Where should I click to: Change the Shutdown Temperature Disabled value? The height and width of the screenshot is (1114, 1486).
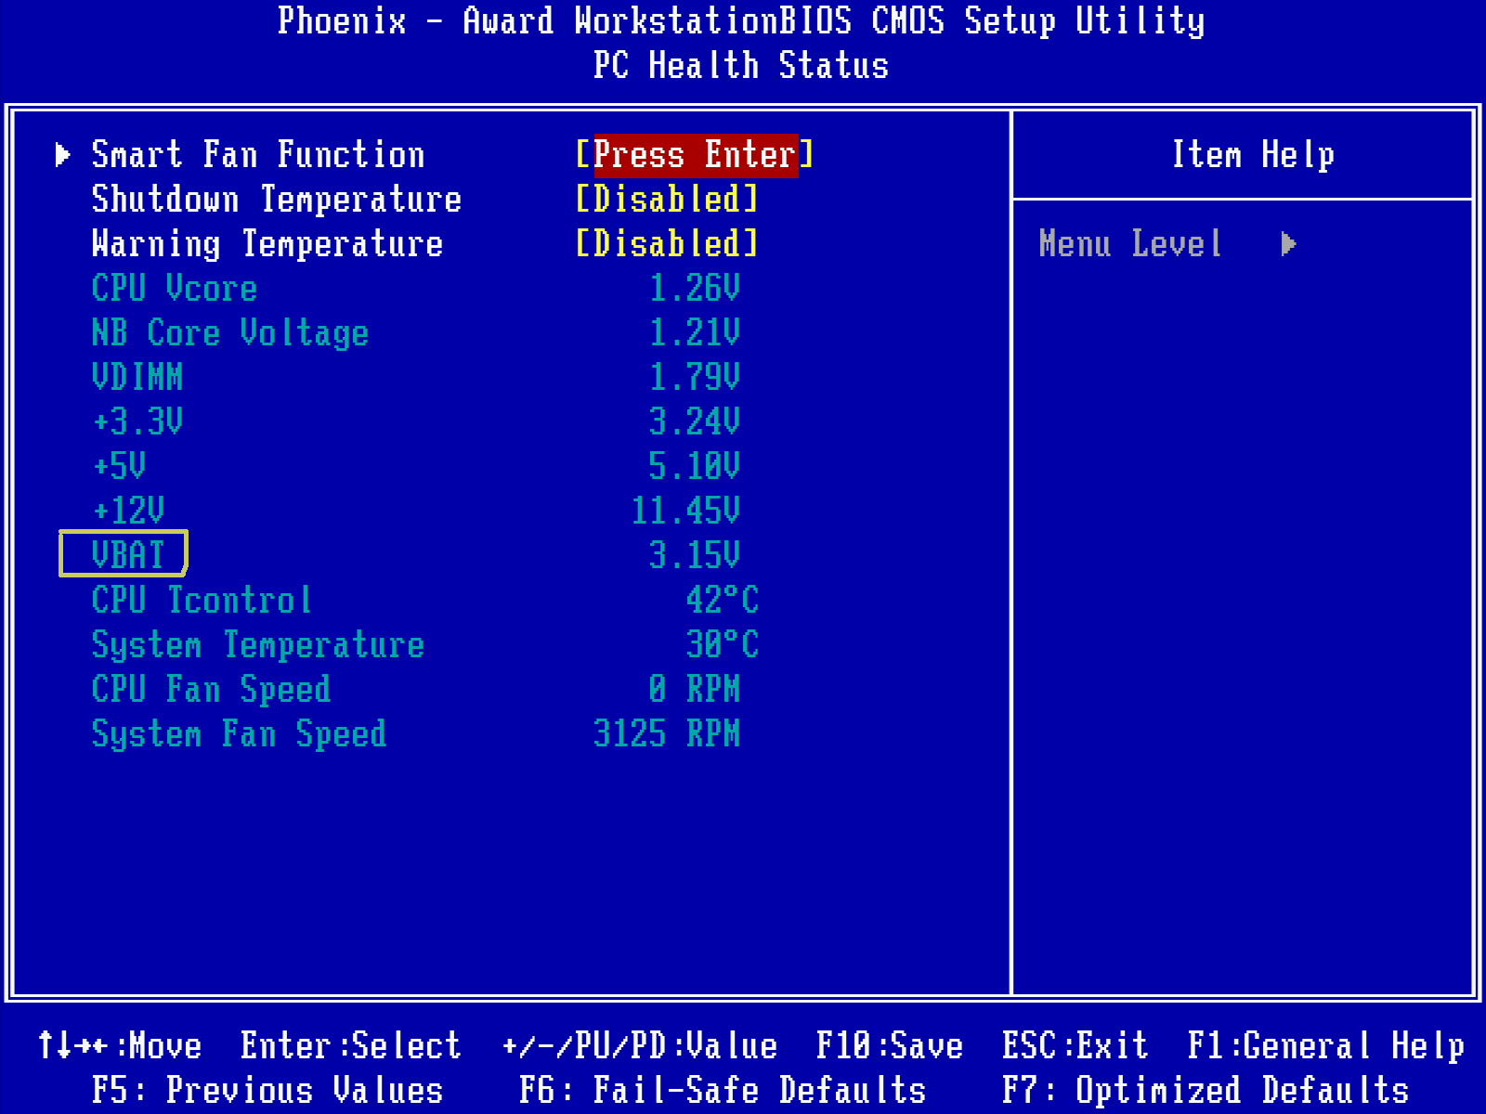pyautogui.click(x=667, y=199)
